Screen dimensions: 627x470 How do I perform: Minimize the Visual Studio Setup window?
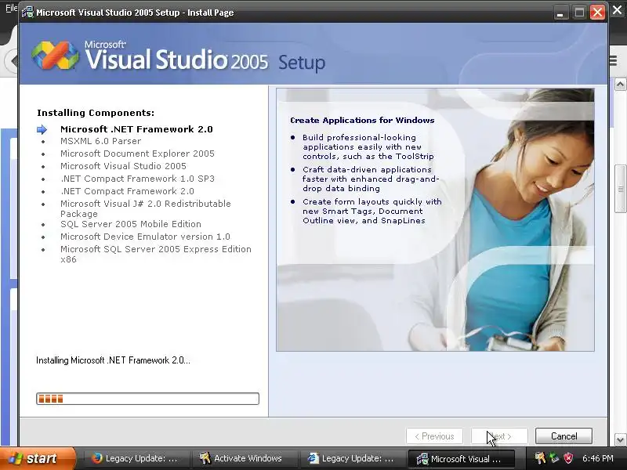coord(560,13)
